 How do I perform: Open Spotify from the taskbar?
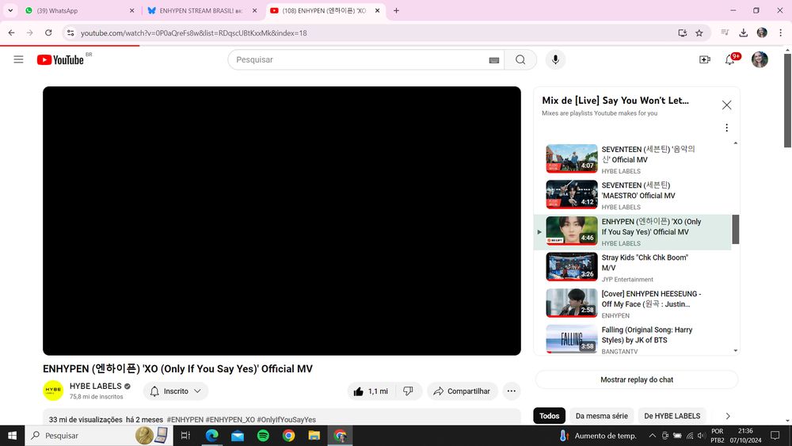tap(263, 436)
